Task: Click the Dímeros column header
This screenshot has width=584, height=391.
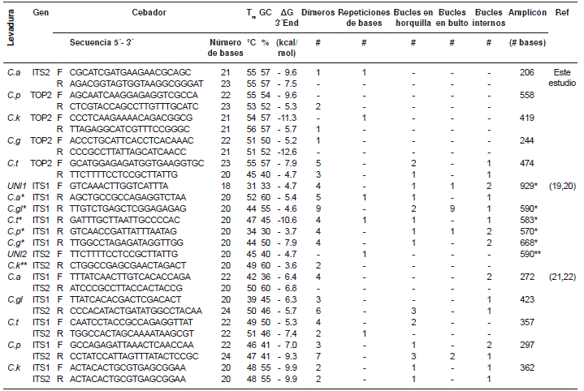Action: pos(317,14)
